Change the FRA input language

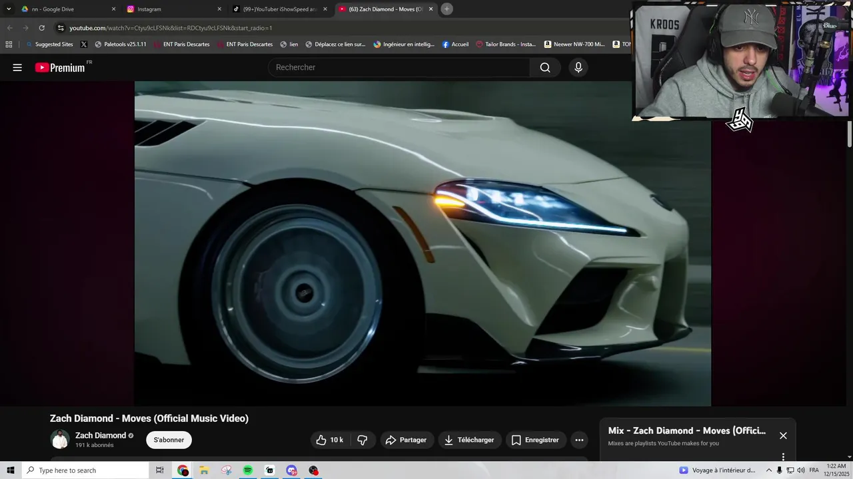814,470
